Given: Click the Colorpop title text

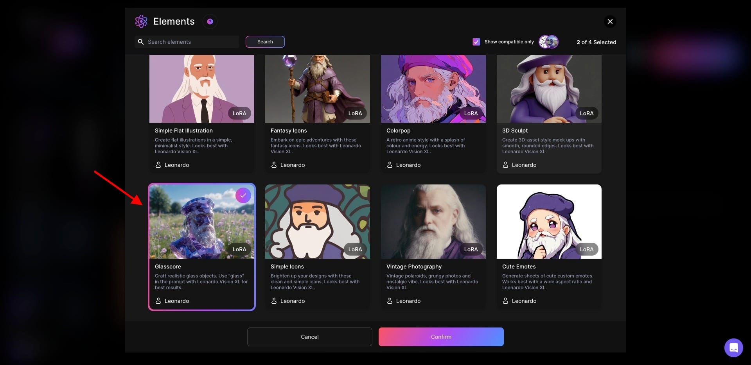Looking at the screenshot, I should click(399, 131).
